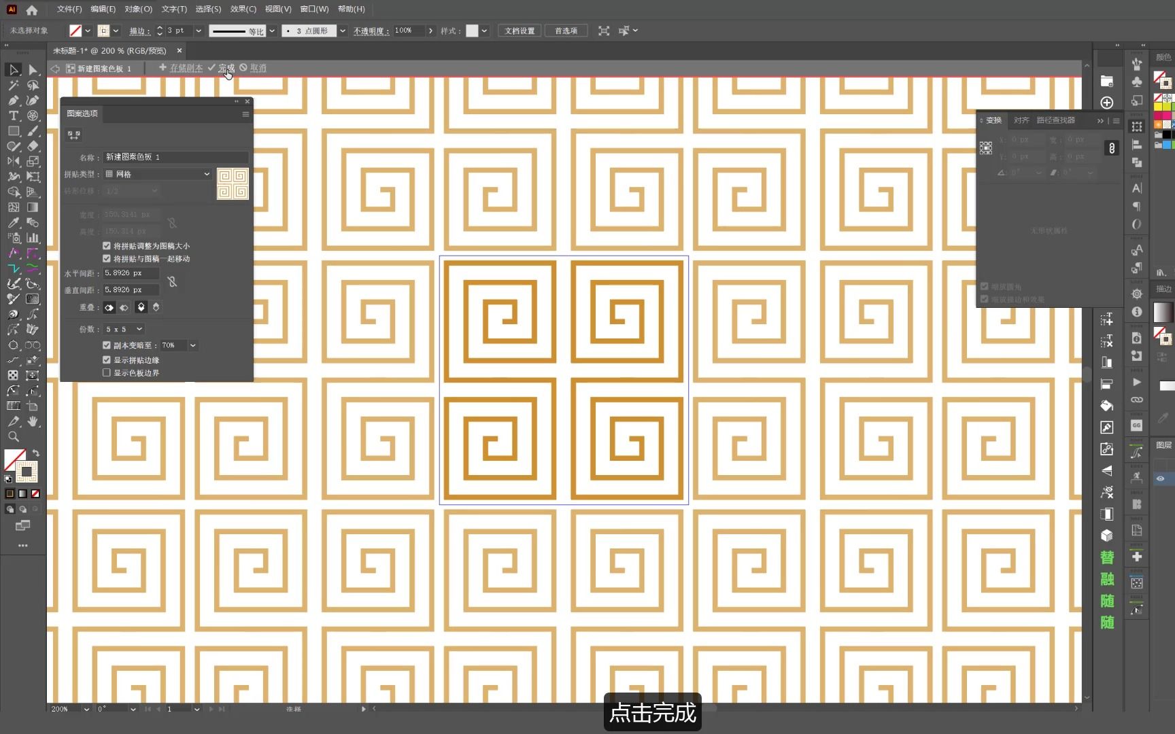Open the 等比 stroke profile dropdown
The height and width of the screenshot is (734, 1175).
click(272, 31)
